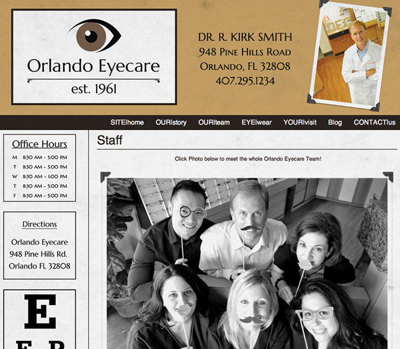Go to the OUR|story page

[171, 122]
